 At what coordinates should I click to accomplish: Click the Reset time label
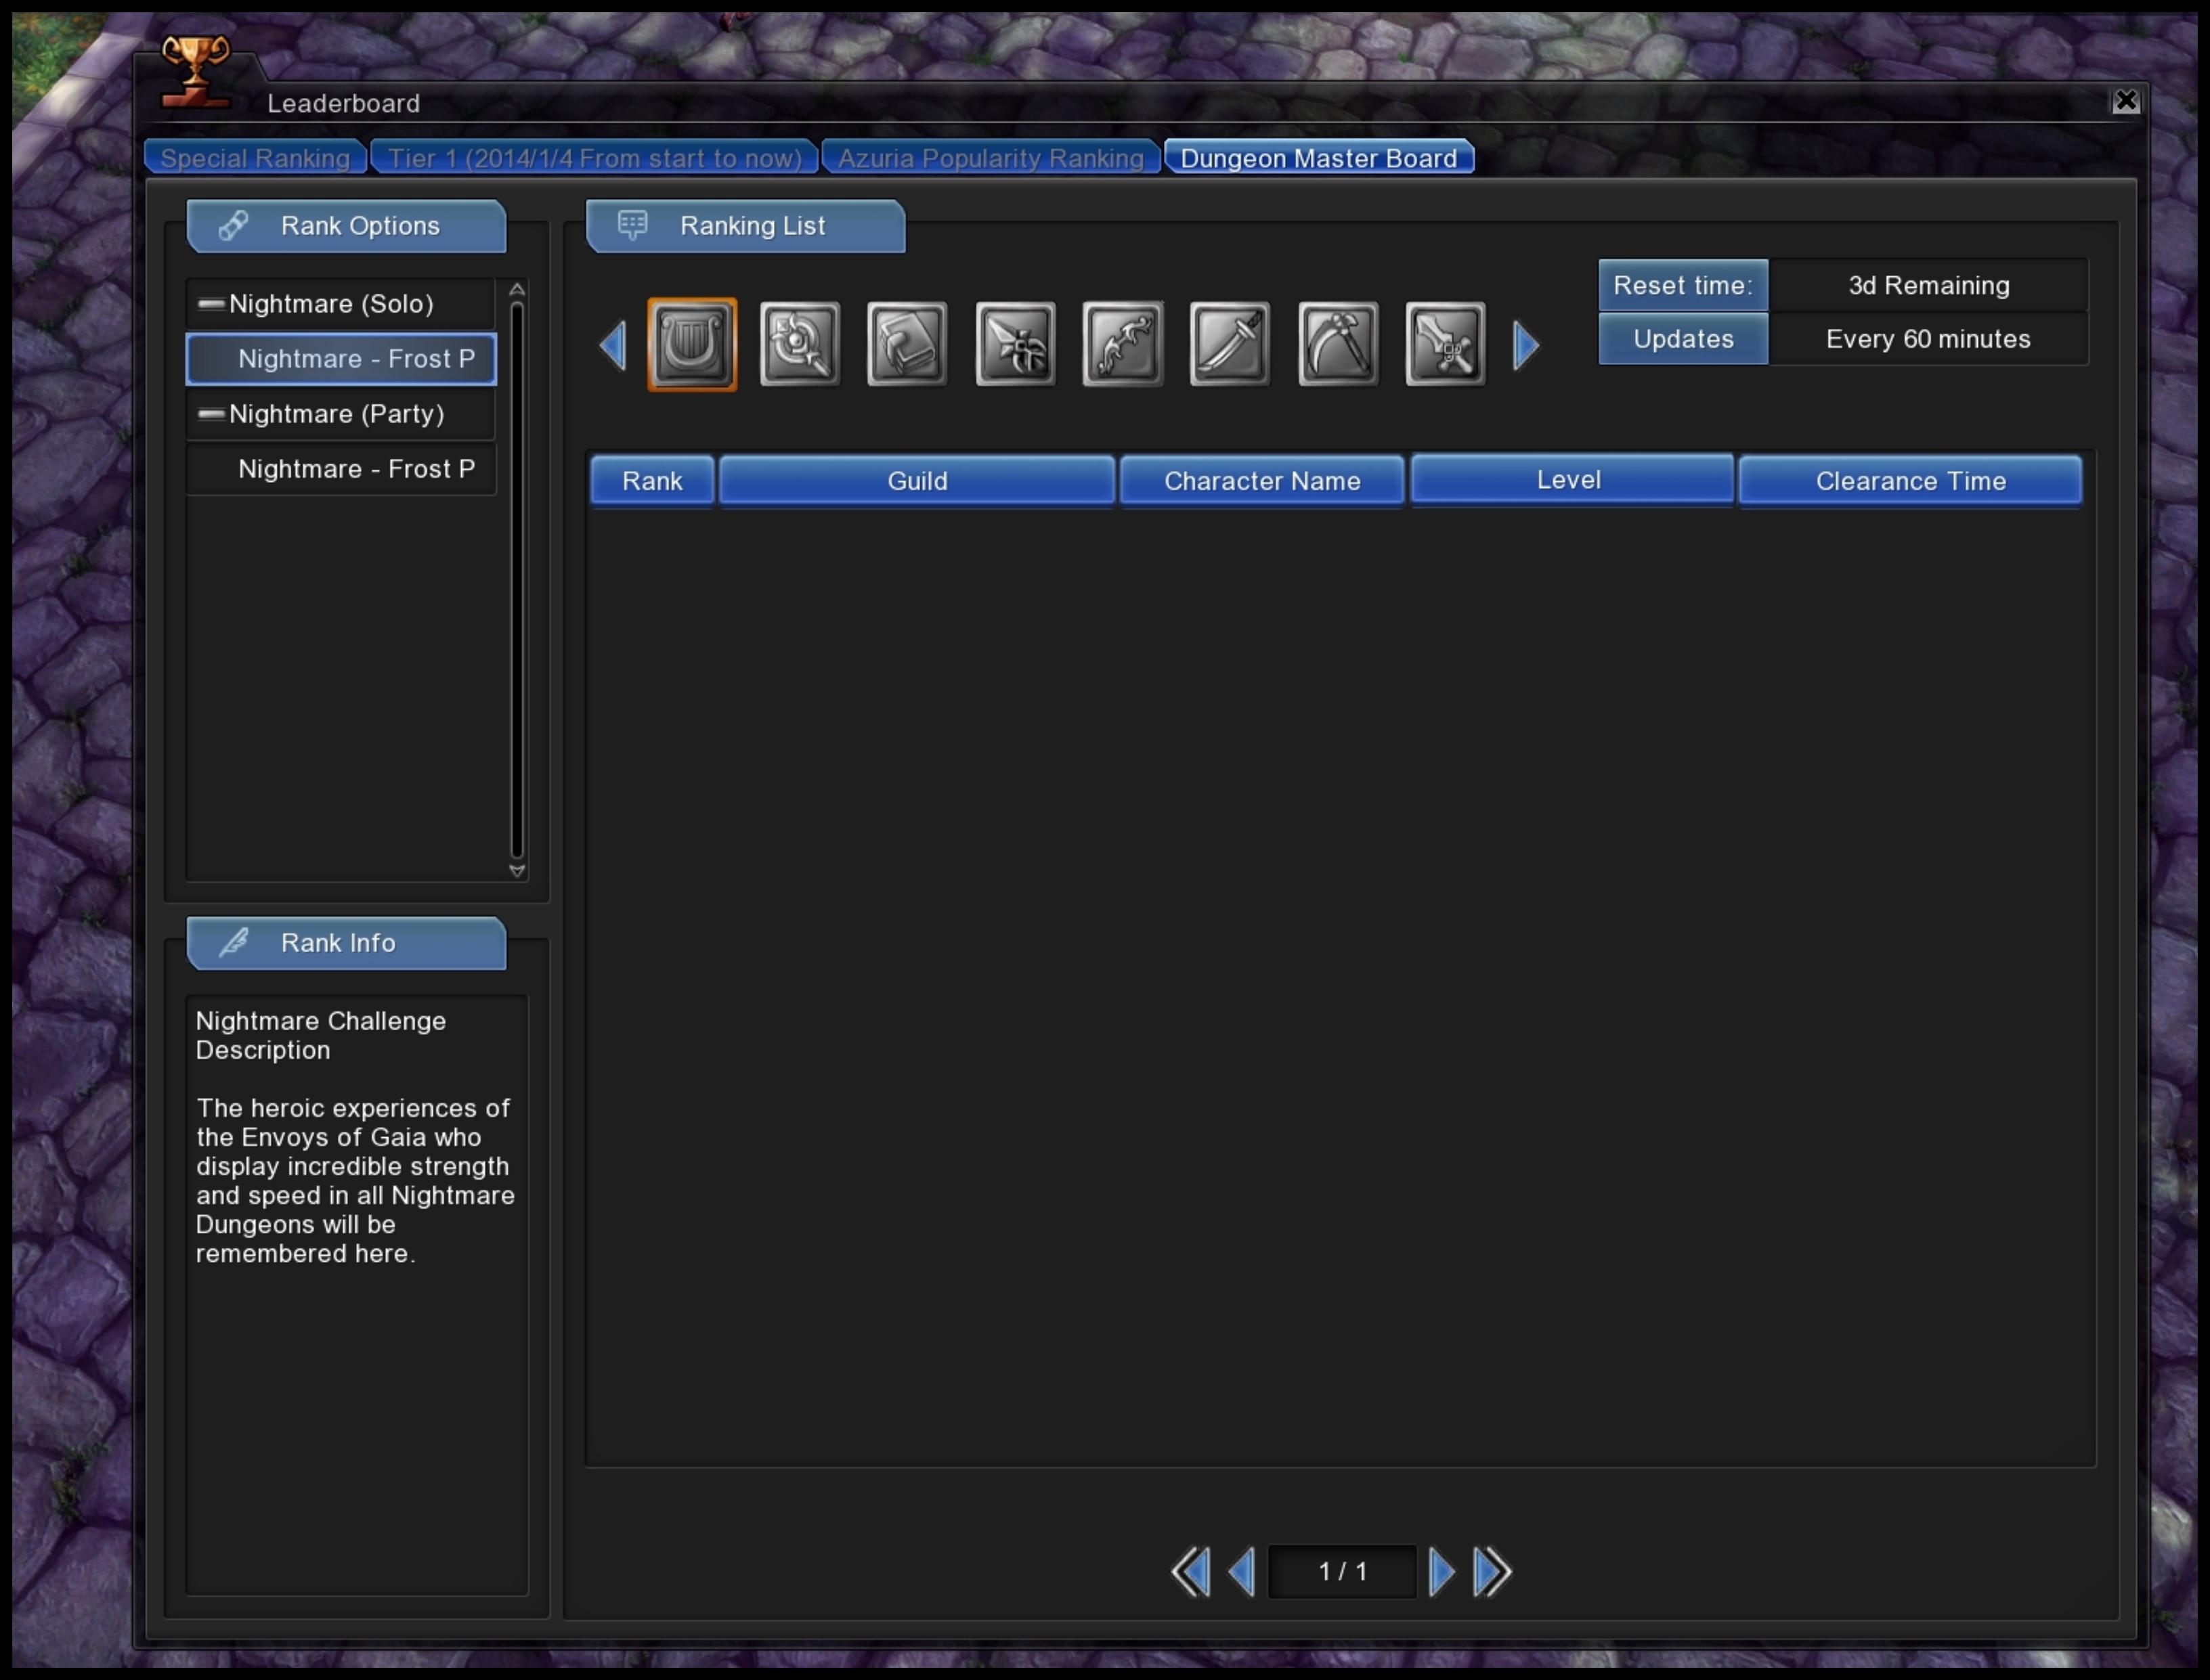1683,285
